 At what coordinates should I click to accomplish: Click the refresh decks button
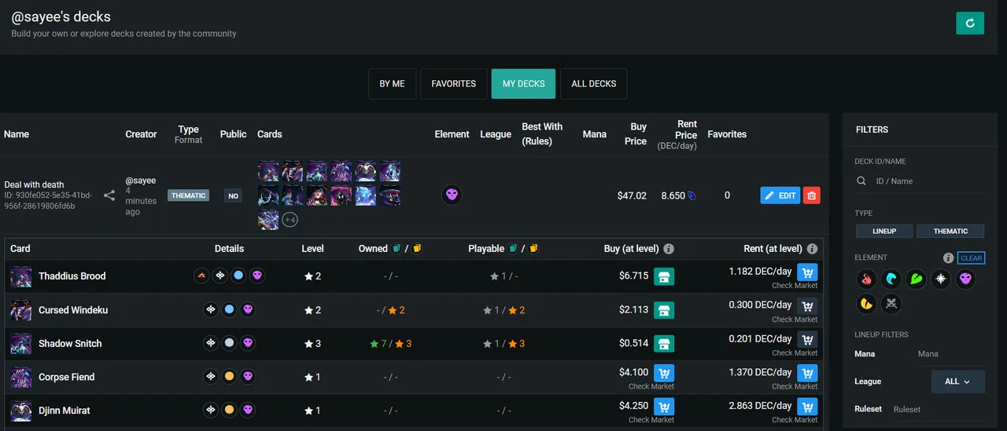(970, 23)
